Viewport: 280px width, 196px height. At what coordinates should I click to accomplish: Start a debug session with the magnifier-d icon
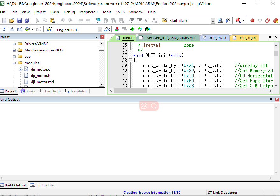click(x=238, y=20)
